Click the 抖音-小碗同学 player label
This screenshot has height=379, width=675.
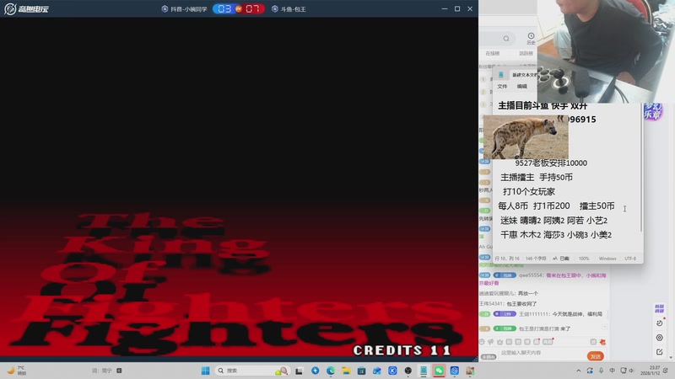[184, 9]
